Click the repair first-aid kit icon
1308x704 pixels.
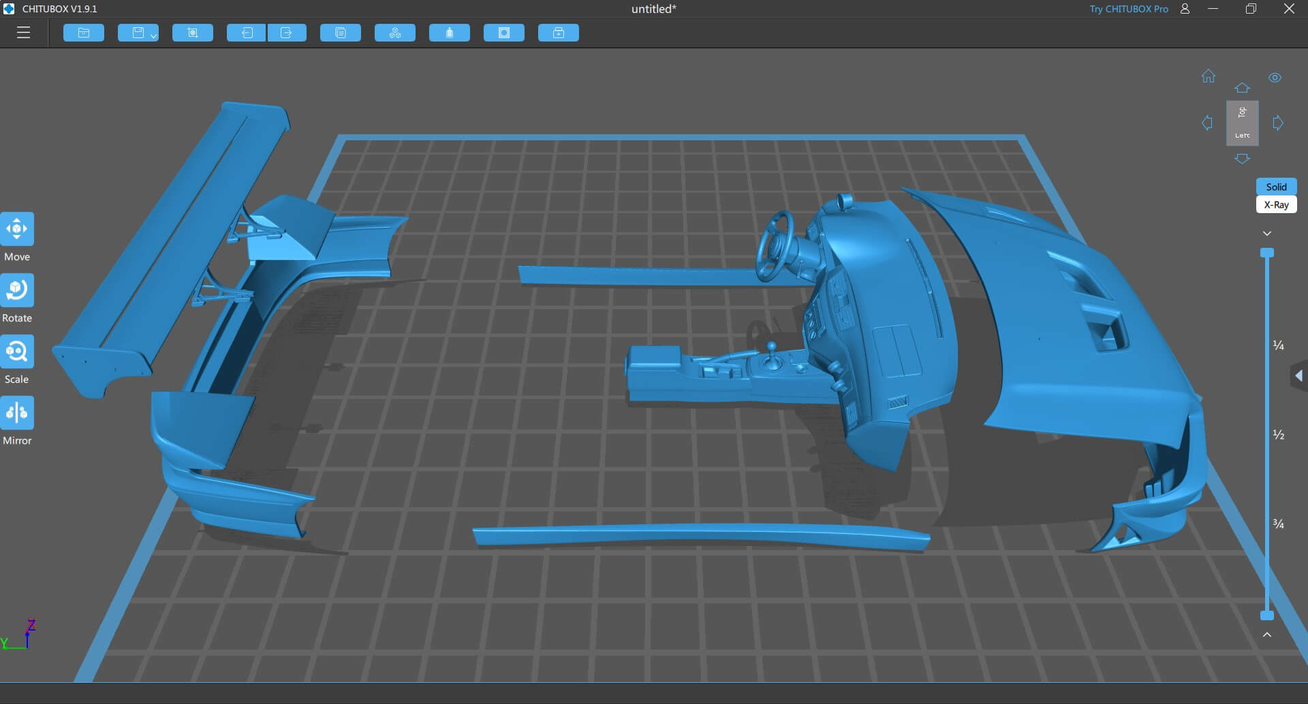tap(559, 33)
